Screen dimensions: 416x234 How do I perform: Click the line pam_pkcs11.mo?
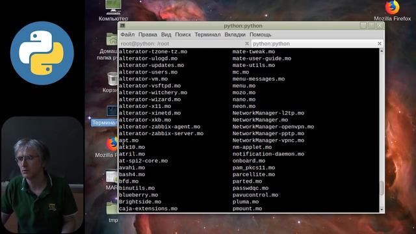pos(254,168)
